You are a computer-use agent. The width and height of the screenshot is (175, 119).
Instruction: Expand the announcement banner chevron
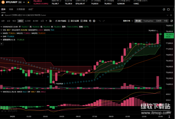tap(167, 15)
